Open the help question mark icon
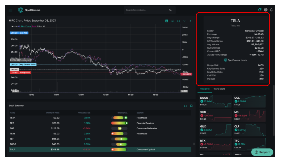Image resolution: width=288 pixels, height=162 pixels. point(265,10)
